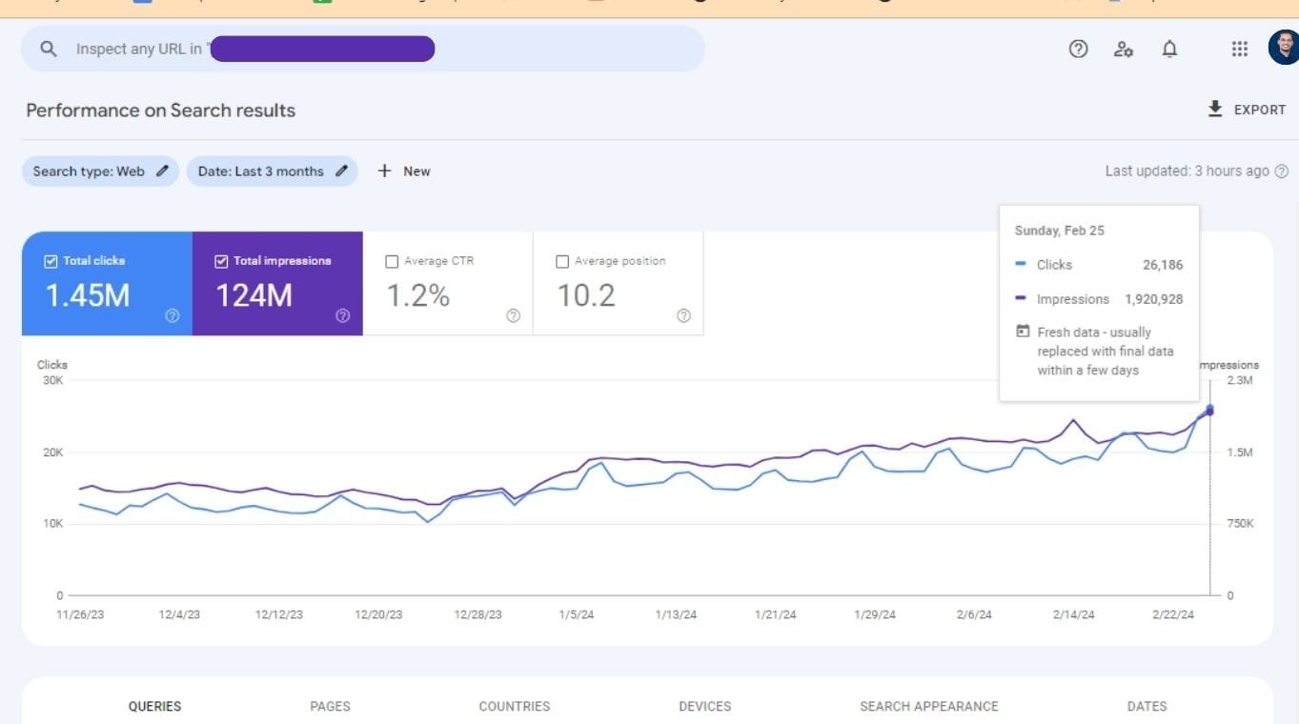Screen dimensions: 1299x724
Task: Click the users and permissions icon
Action: coord(1124,49)
